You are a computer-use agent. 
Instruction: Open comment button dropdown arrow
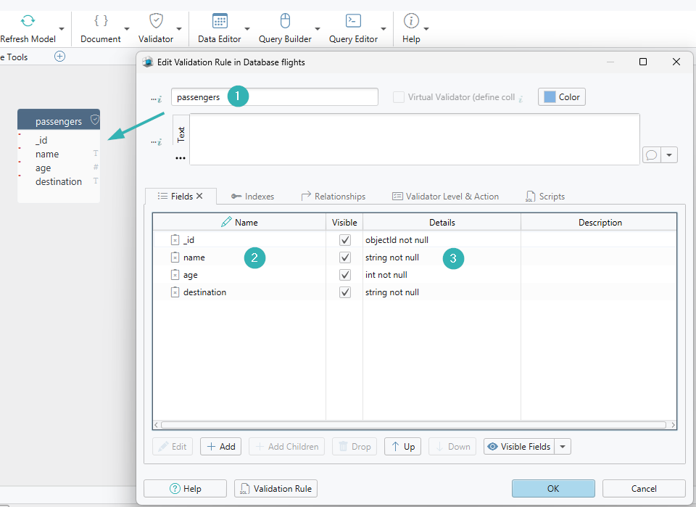(x=669, y=155)
